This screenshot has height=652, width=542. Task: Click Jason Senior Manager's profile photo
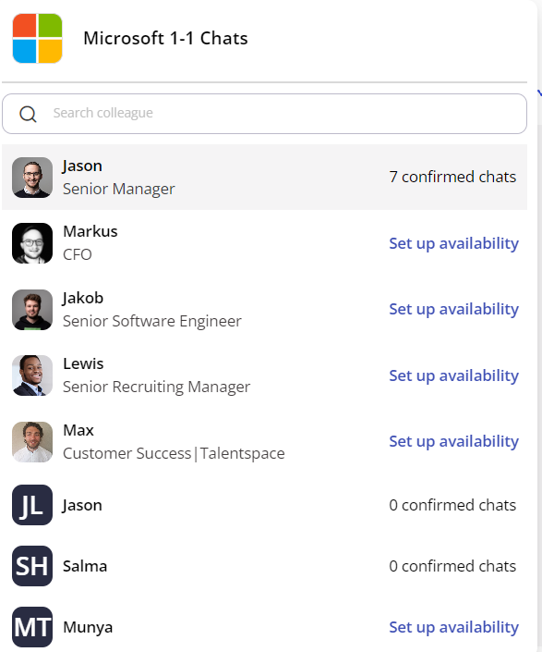pyautogui.click(x=32, y=178)
